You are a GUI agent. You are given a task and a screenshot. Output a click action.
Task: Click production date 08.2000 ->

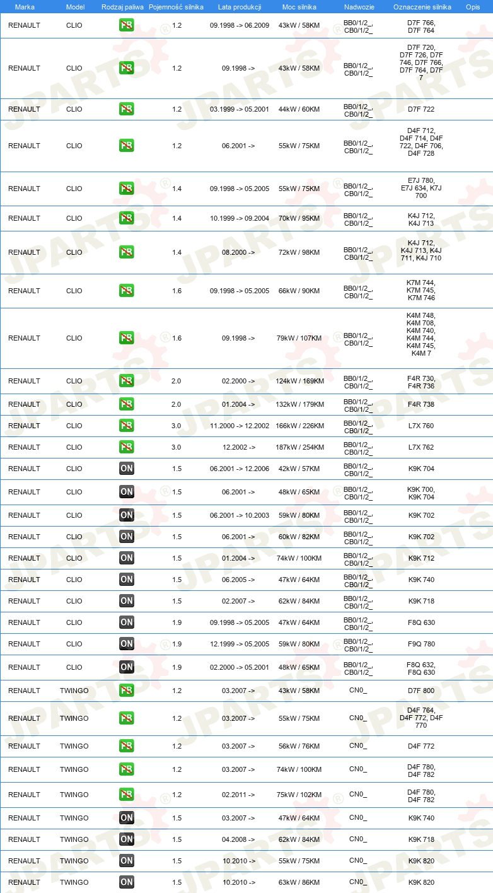coord(238,252)
